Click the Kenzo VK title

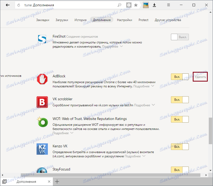pos(60,146)
